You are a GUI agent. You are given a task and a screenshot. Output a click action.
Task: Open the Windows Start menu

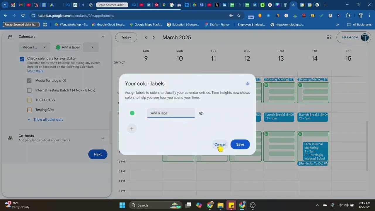click(x=122, y=205)
